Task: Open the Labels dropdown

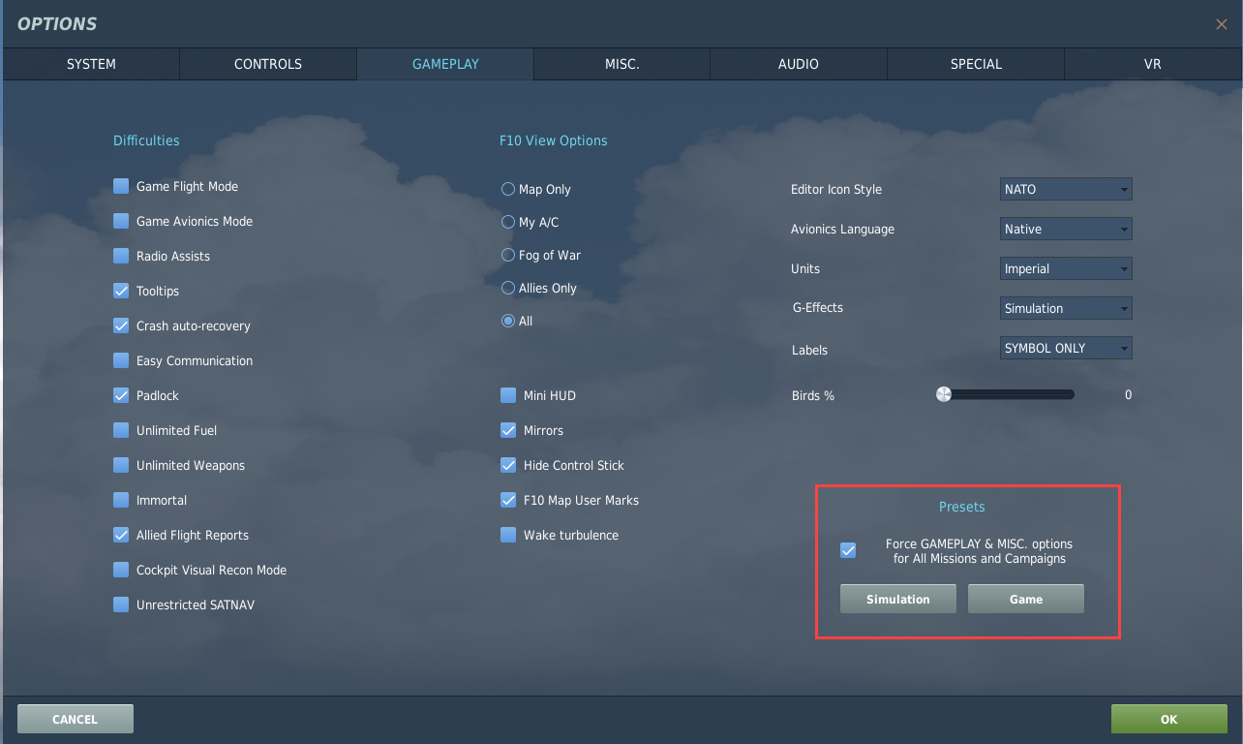Action: (x=1066, y=348)
